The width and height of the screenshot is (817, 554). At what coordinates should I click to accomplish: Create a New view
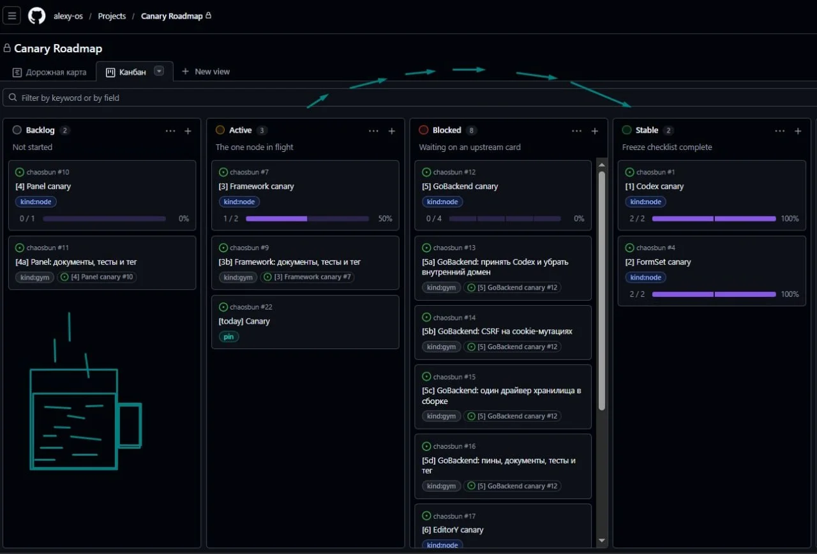pos(206,71)
